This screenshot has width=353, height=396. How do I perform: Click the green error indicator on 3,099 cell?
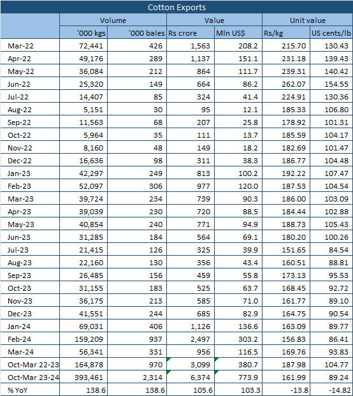tap(169, 360)
